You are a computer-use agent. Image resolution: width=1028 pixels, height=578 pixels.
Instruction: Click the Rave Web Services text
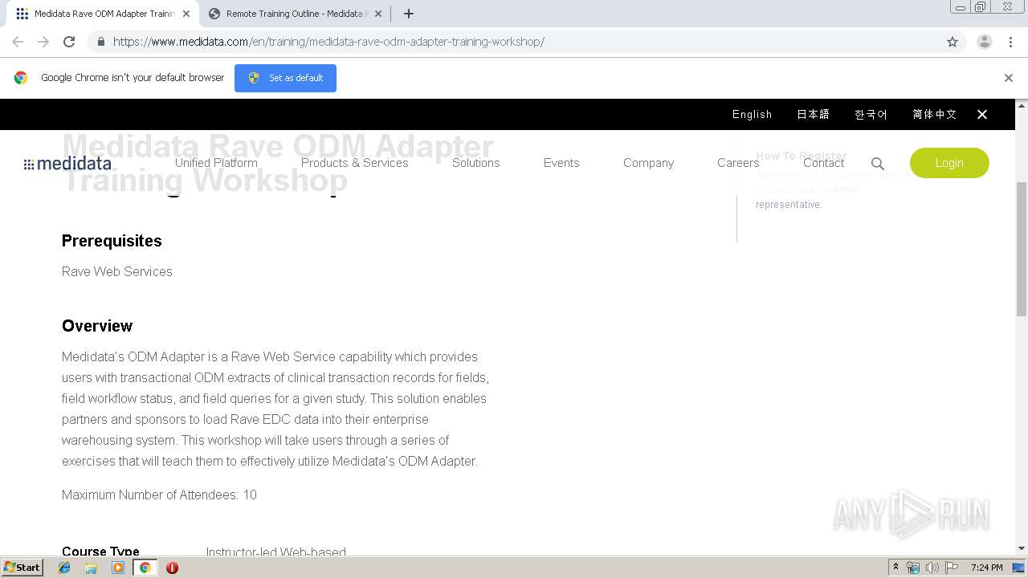[117, 271]
